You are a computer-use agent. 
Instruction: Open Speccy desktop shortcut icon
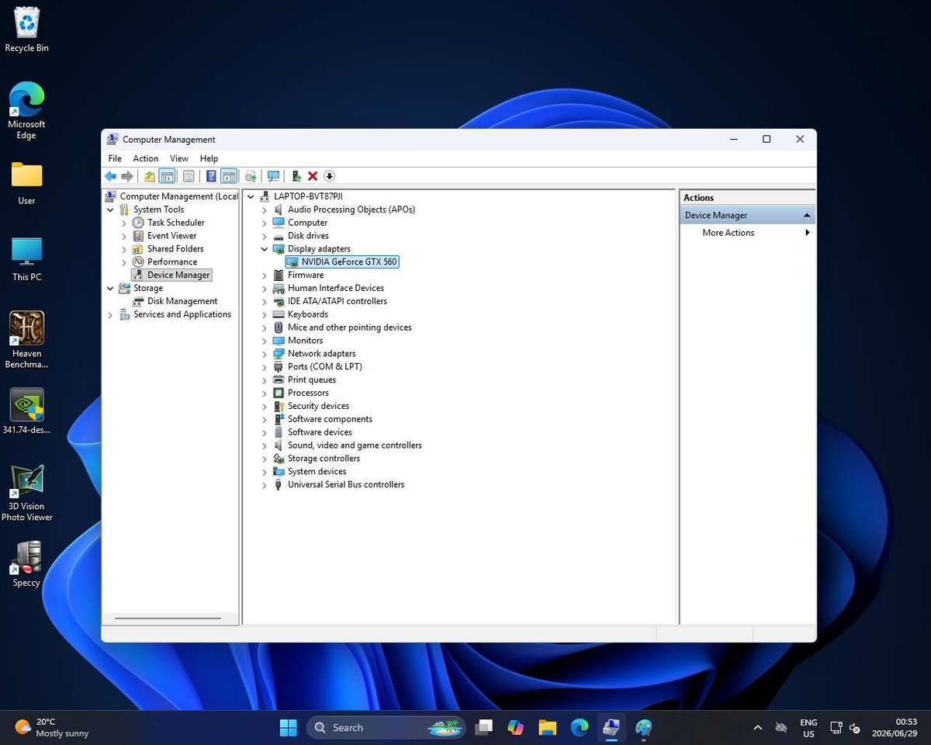point(26,564)
